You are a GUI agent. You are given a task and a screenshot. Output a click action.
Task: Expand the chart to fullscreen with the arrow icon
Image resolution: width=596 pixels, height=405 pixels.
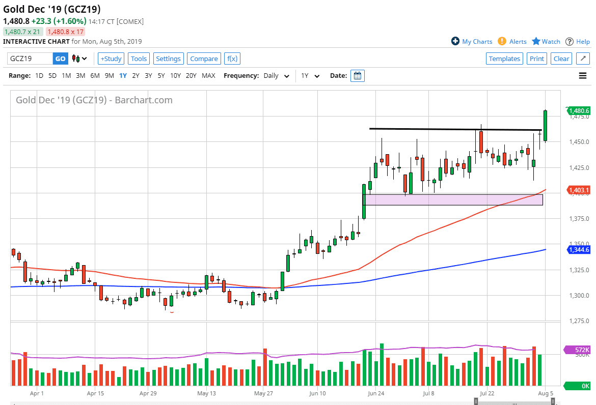(x=582, y=58)
